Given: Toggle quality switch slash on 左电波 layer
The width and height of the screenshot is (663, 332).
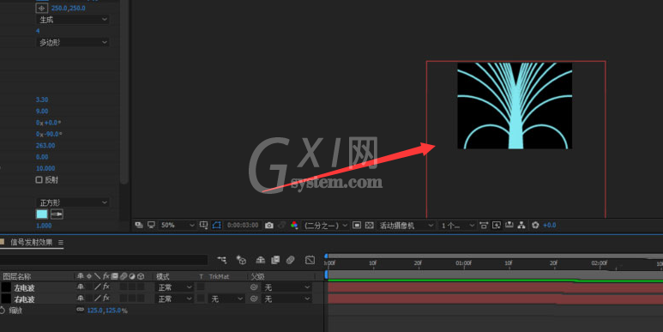Looking at the screenshot, I should point(98,287).
